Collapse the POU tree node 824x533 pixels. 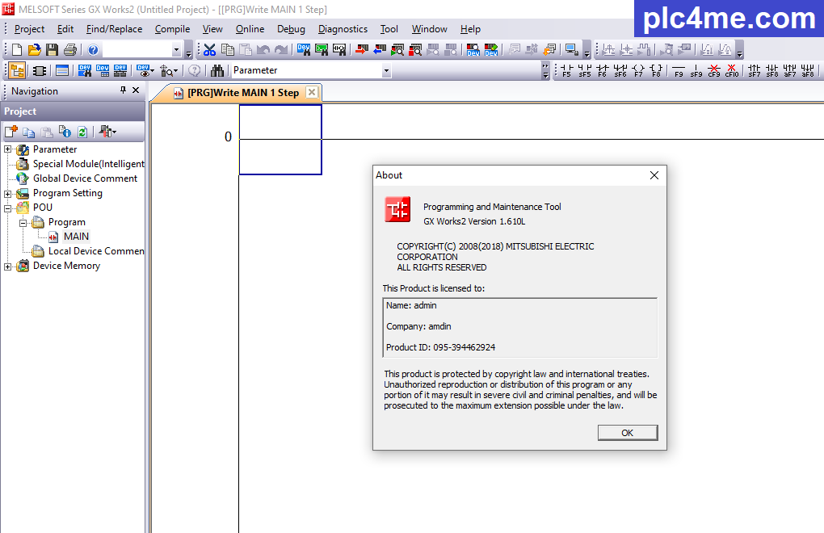[8, 208]
